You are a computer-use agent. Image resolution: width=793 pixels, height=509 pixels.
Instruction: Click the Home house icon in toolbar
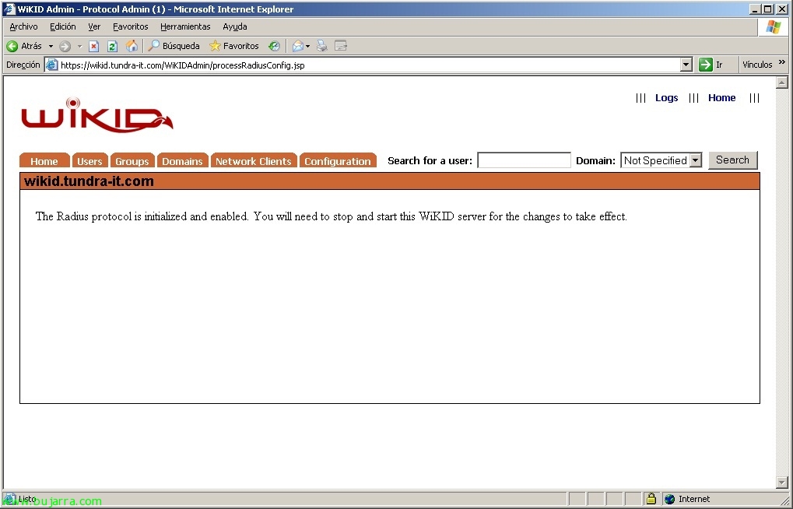(x=132, y=46)
